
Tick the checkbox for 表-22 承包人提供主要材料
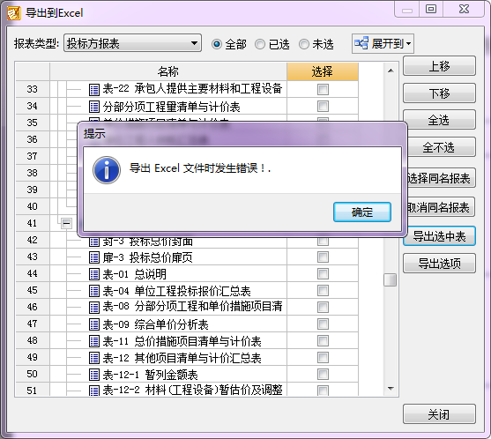pyautogui.click(x=323, y=89)
